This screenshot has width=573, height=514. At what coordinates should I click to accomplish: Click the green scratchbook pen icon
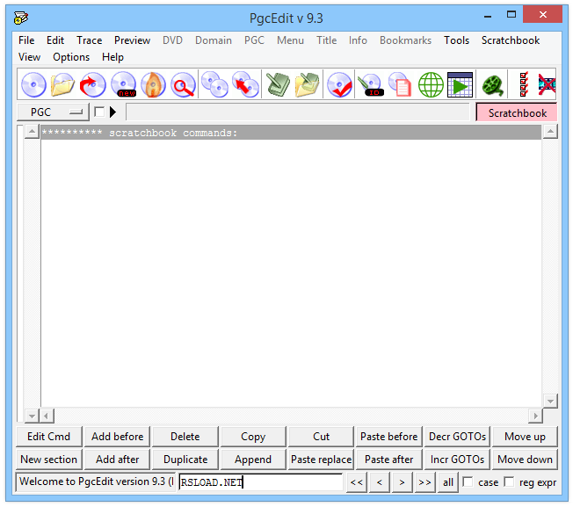278,84
